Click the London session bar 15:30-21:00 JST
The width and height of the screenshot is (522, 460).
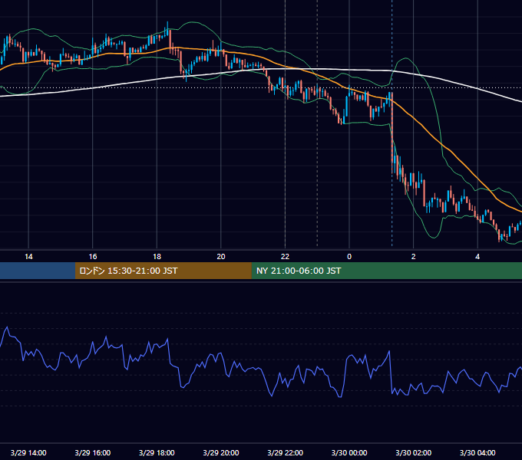163,271
